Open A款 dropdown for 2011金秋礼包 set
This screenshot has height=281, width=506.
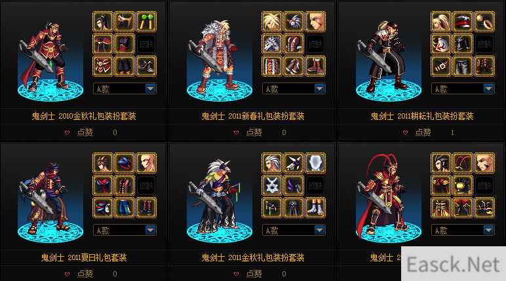pyautogui.click(x=319, y=230)
